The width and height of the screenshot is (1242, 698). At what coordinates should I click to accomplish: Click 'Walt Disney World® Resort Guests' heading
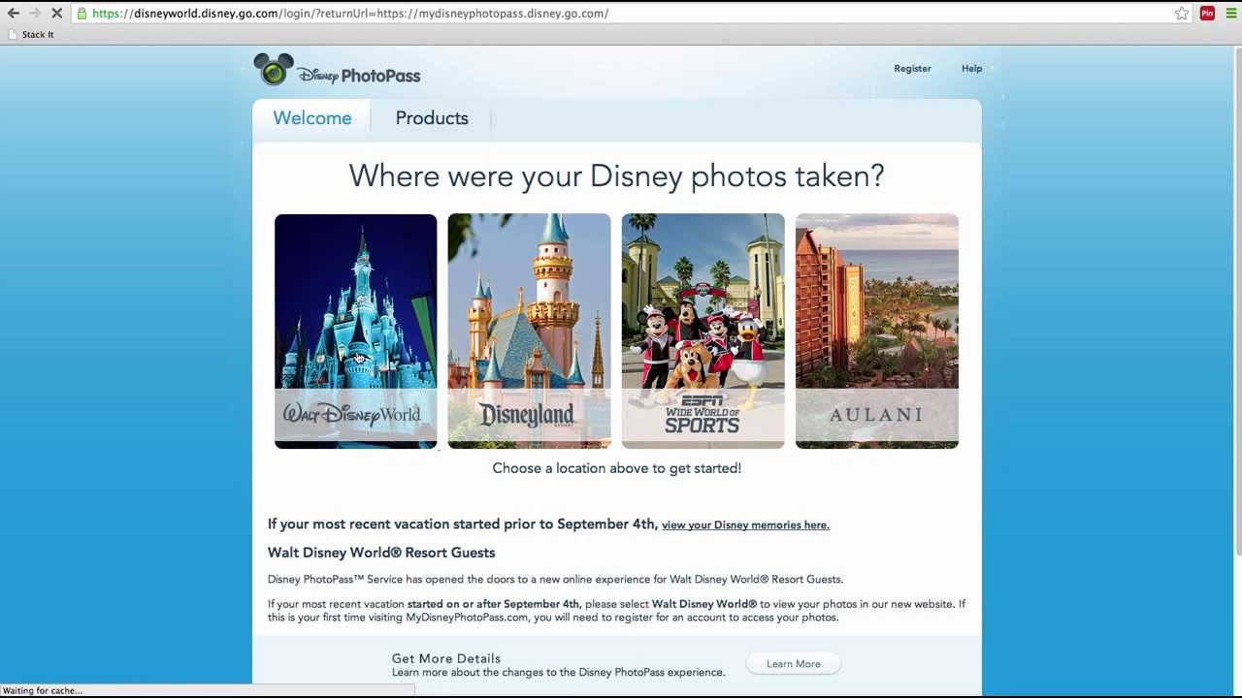point(381,553)
